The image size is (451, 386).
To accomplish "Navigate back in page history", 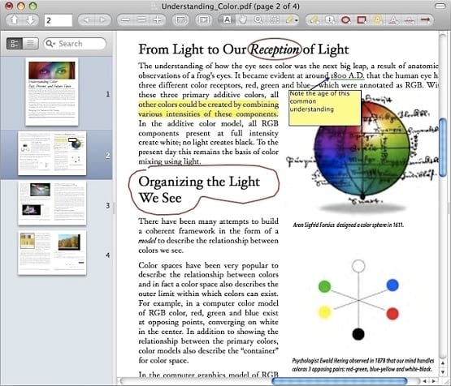I will coord(86,19).
